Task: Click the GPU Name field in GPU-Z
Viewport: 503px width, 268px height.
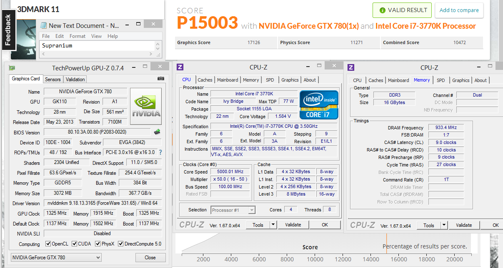Action: pyautogui.click(x=85, y=92)
